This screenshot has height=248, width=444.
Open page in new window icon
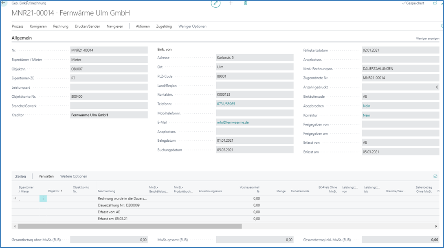[x=435, y=3]
